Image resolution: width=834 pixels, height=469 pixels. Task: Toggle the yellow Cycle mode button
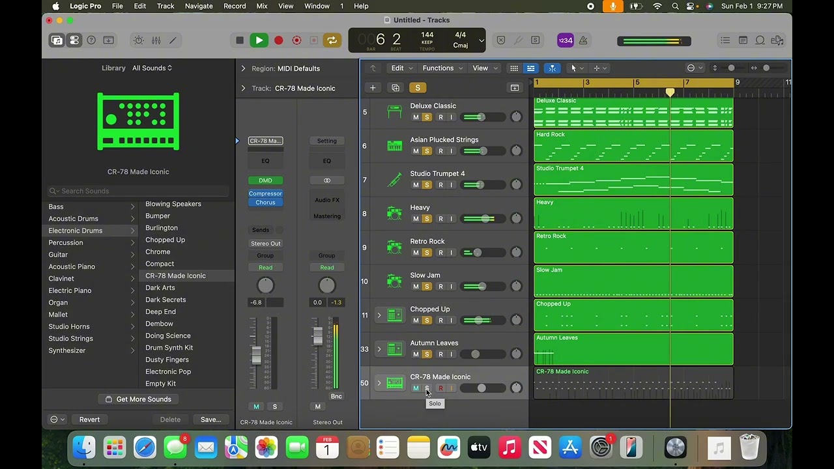(x=332, y=40)
